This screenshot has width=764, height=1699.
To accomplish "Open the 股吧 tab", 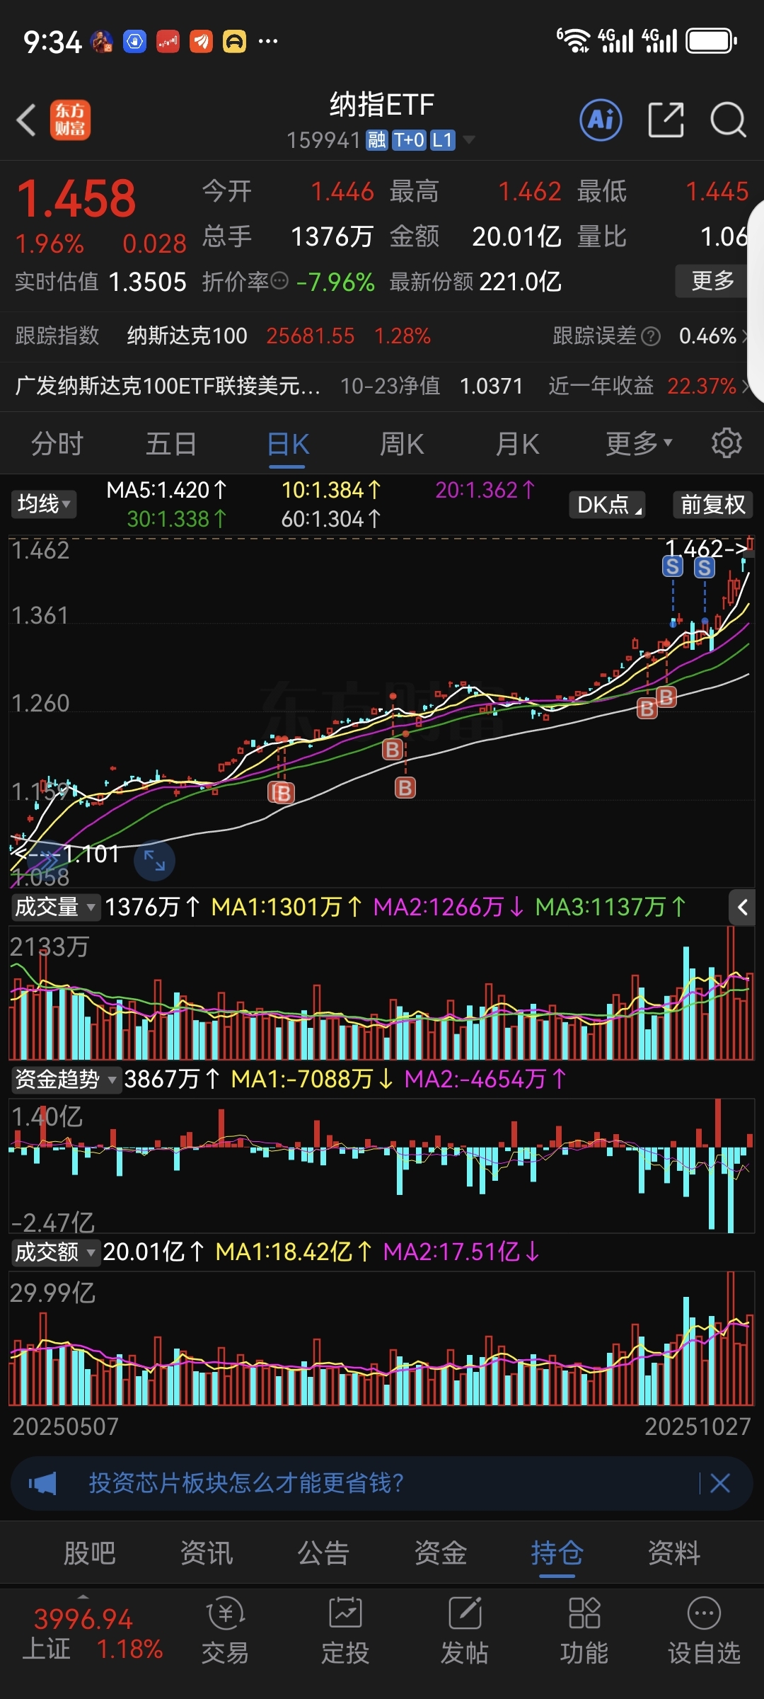I will tap(90, 1552).
